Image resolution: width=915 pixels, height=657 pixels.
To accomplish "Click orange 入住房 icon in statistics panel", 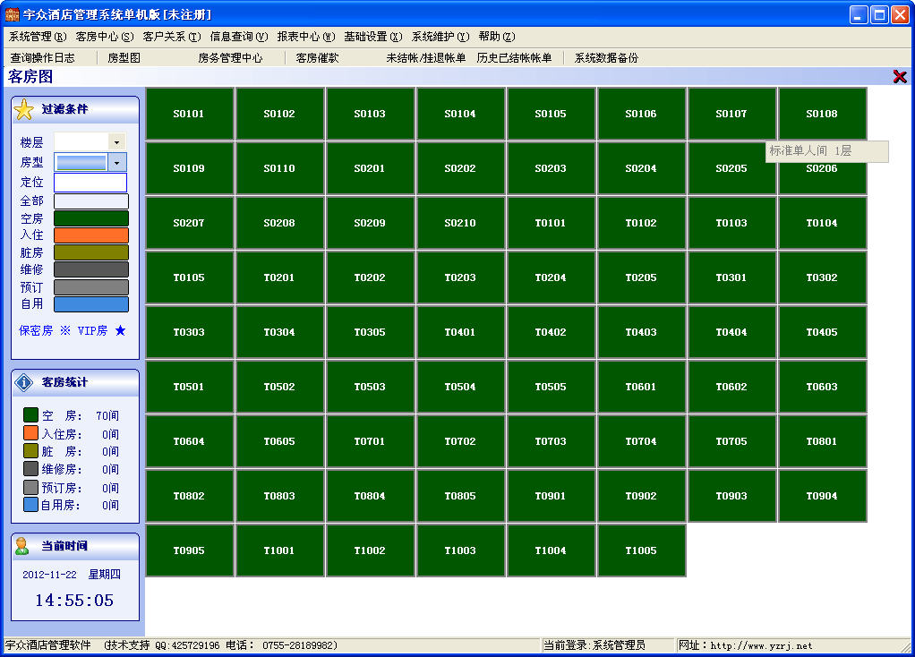I will 30,433.
